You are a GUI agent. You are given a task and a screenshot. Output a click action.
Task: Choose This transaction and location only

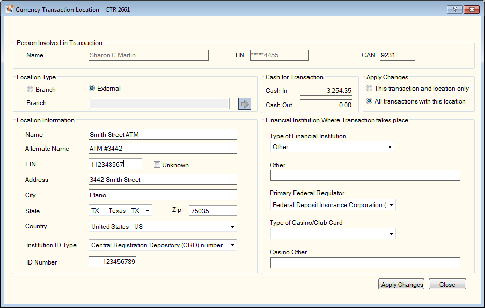click(x=369, y=88)
